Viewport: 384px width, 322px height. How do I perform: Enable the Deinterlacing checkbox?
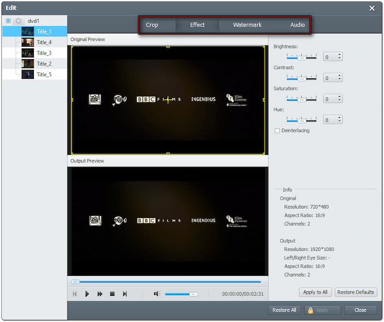point(278,130)
